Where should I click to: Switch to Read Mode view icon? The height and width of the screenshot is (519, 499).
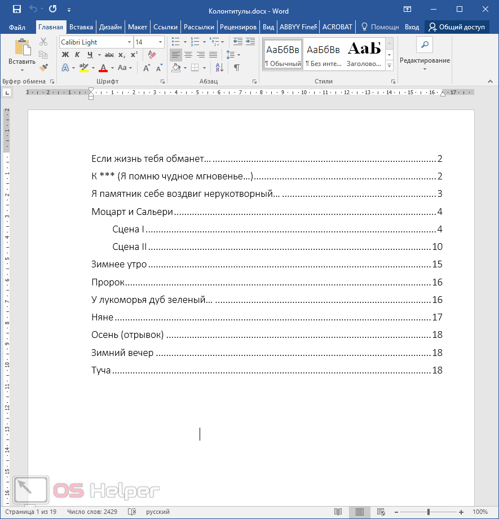(338, 512)
